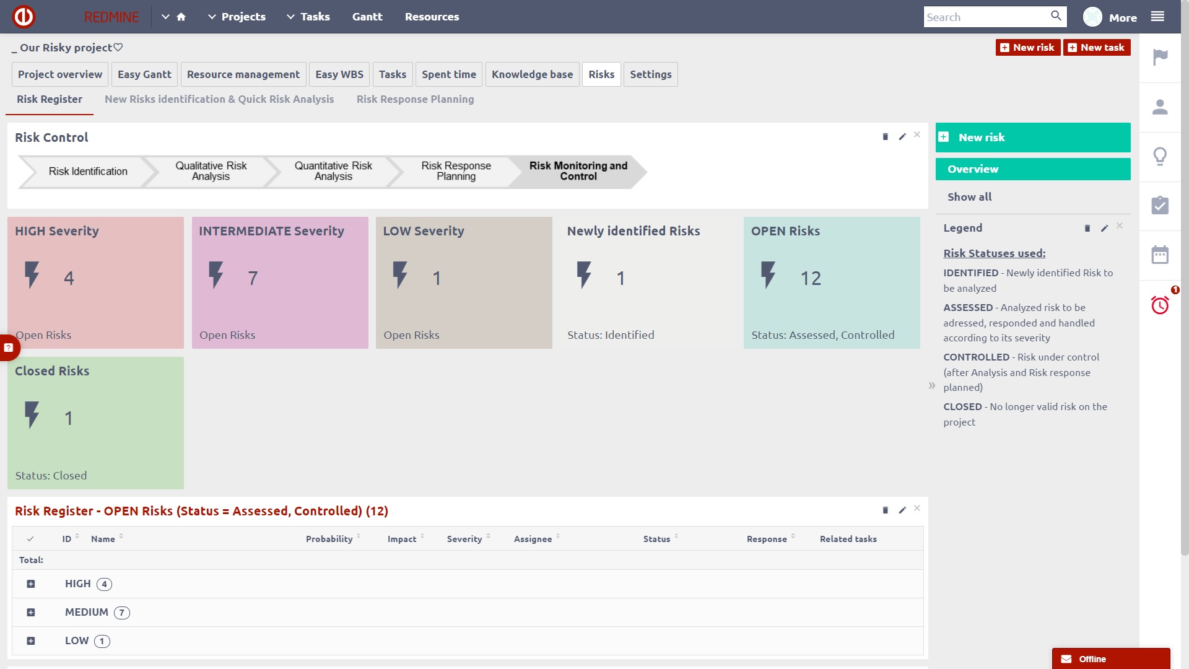Viewport: 1189px width, 669px height.
Task: Favorite the project with heart icon
Action: coord(118,47)
